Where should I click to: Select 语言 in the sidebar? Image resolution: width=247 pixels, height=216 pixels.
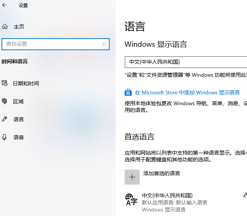[18, 119]
